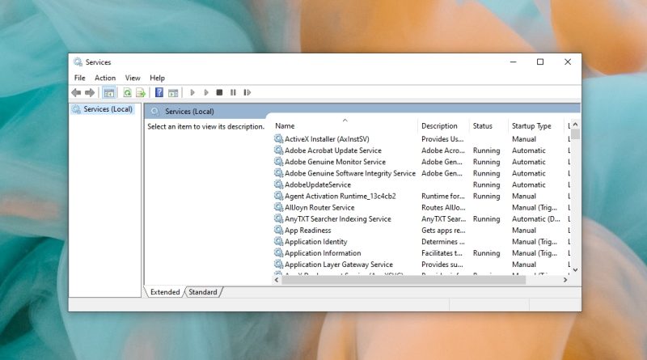Screen dimensions: 647x360
Task: Toggle Show/Hide Console Tree icon
Action: pyautogui.click(x=109, y=92)
